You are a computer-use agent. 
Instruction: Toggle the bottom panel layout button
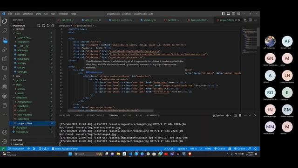coord(229,14)
